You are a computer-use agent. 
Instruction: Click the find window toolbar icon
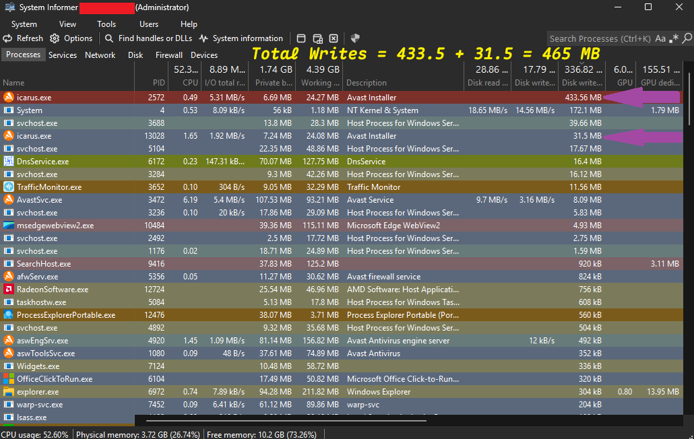point(301,38)
